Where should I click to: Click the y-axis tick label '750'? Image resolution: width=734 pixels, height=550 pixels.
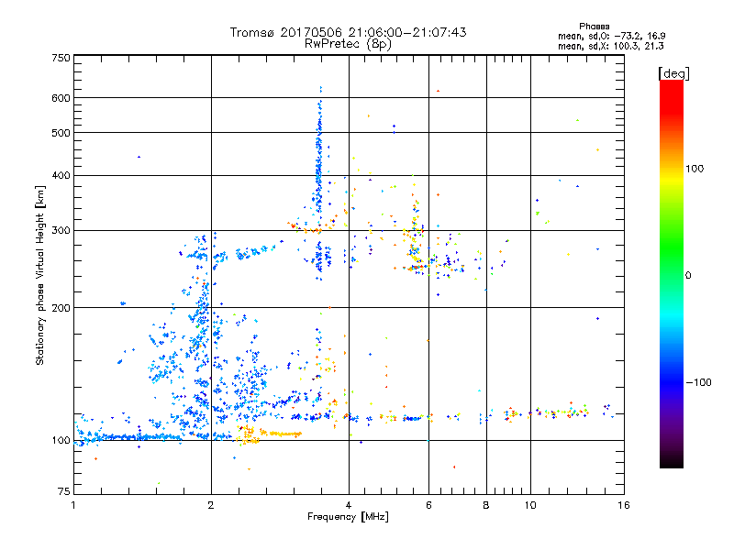coord(61,58)
